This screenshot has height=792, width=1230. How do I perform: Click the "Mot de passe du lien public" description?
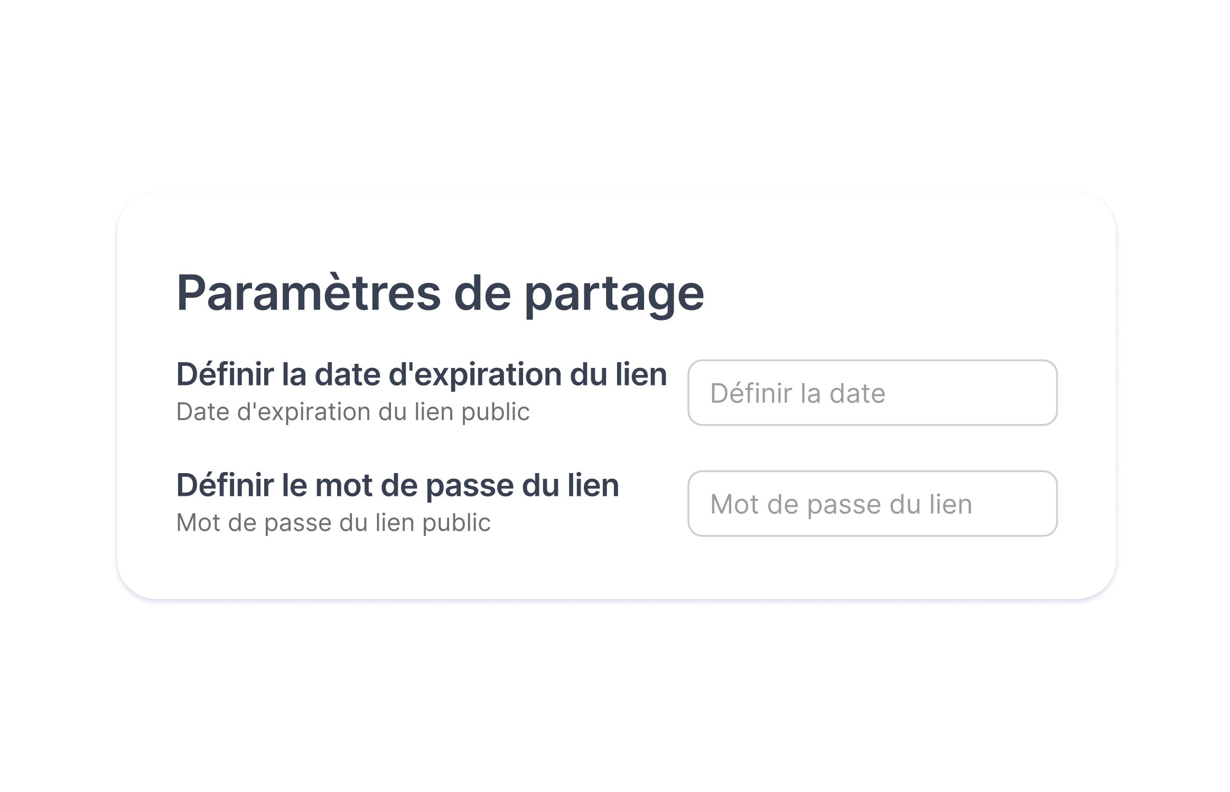(333, 523)
